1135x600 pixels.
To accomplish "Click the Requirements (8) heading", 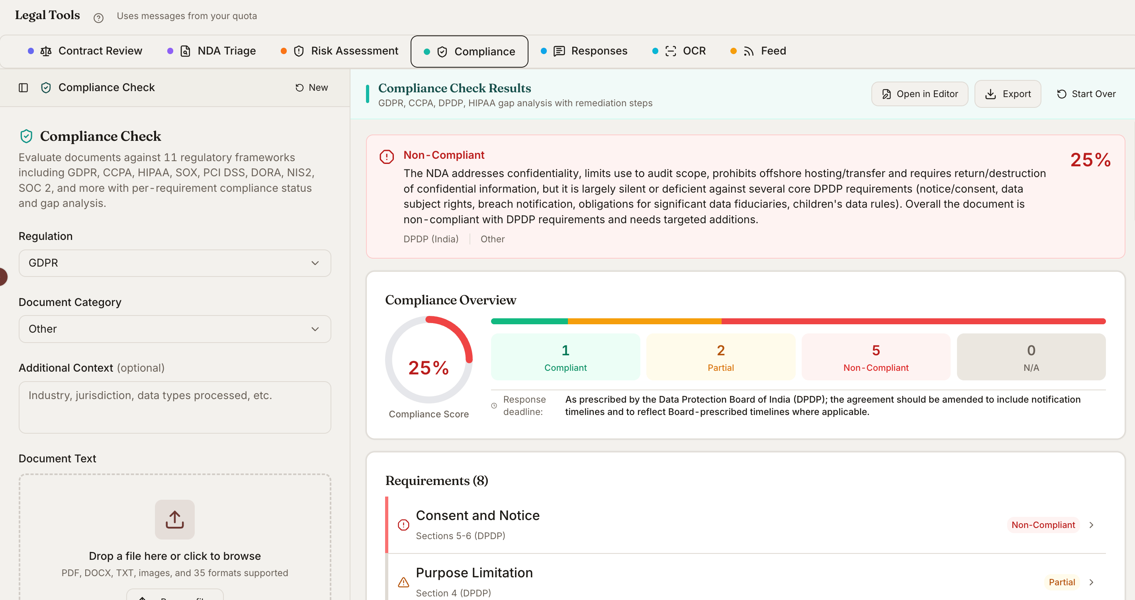I will pos(436,481).
